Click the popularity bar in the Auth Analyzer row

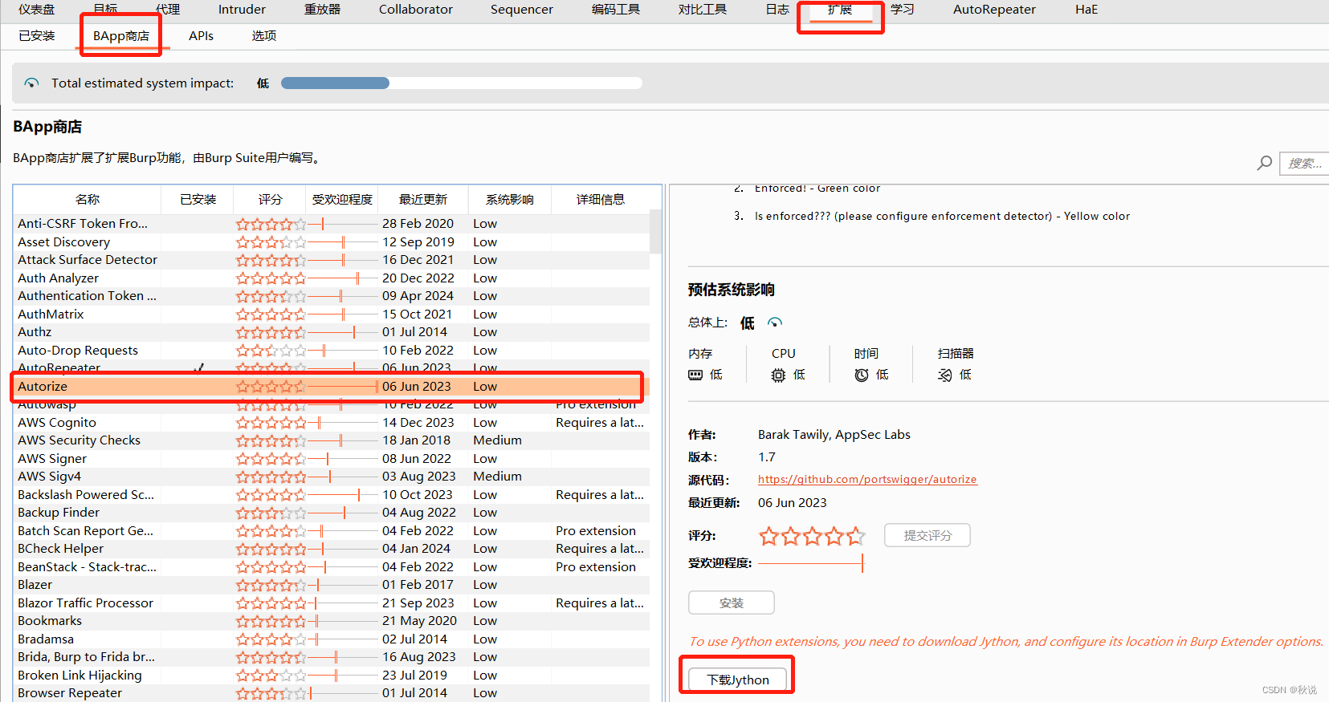[x=343, y=278]
